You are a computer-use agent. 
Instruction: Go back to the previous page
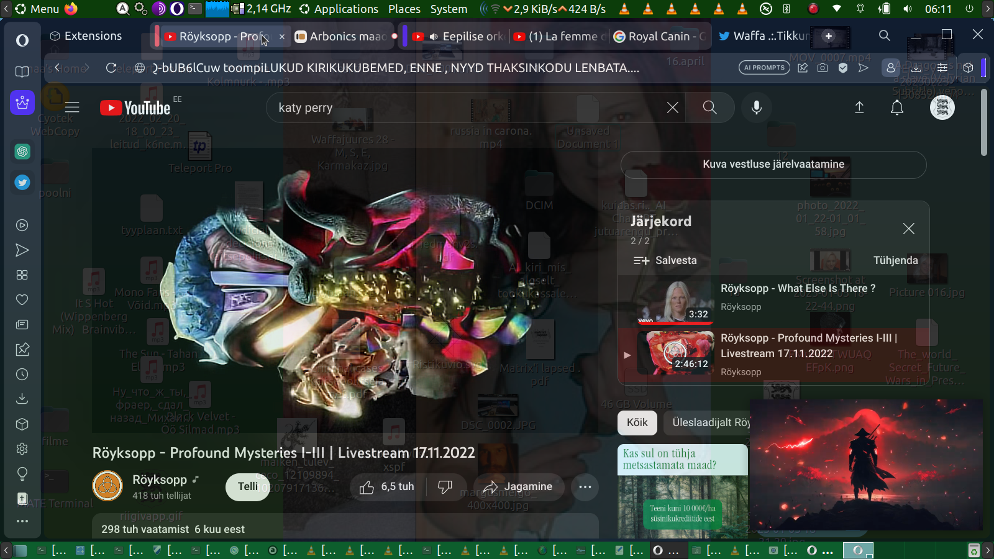click(x=57, y=68)
